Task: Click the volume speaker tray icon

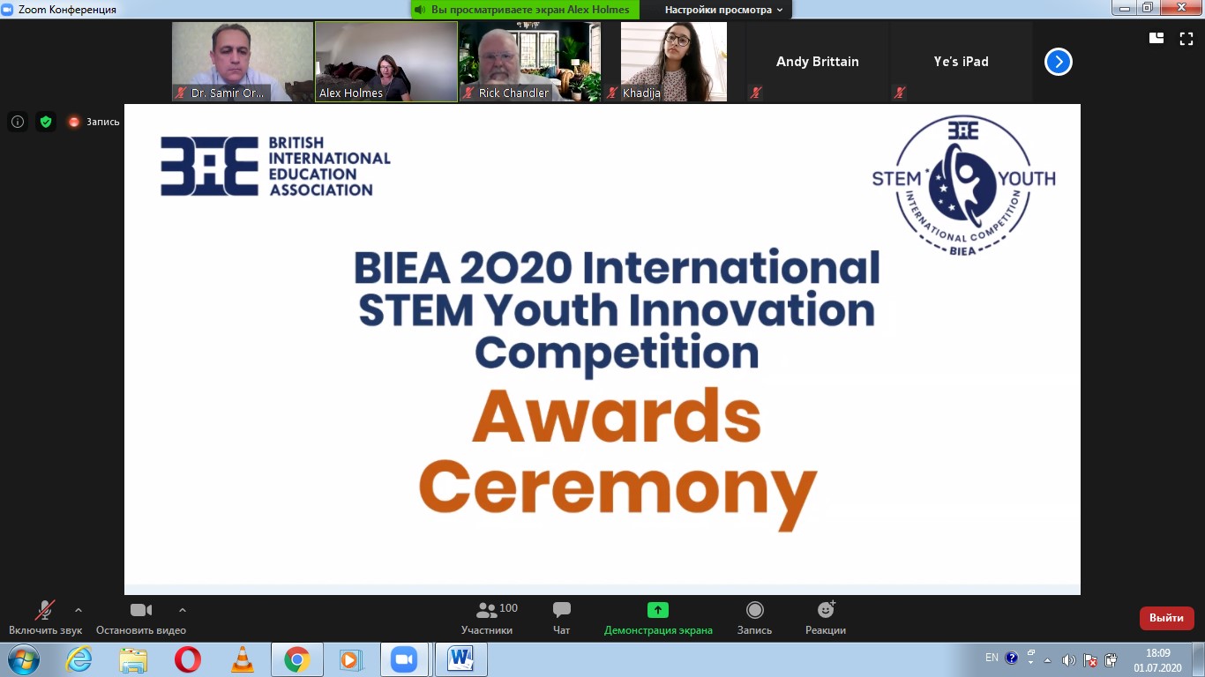Action: point(1068,659)
